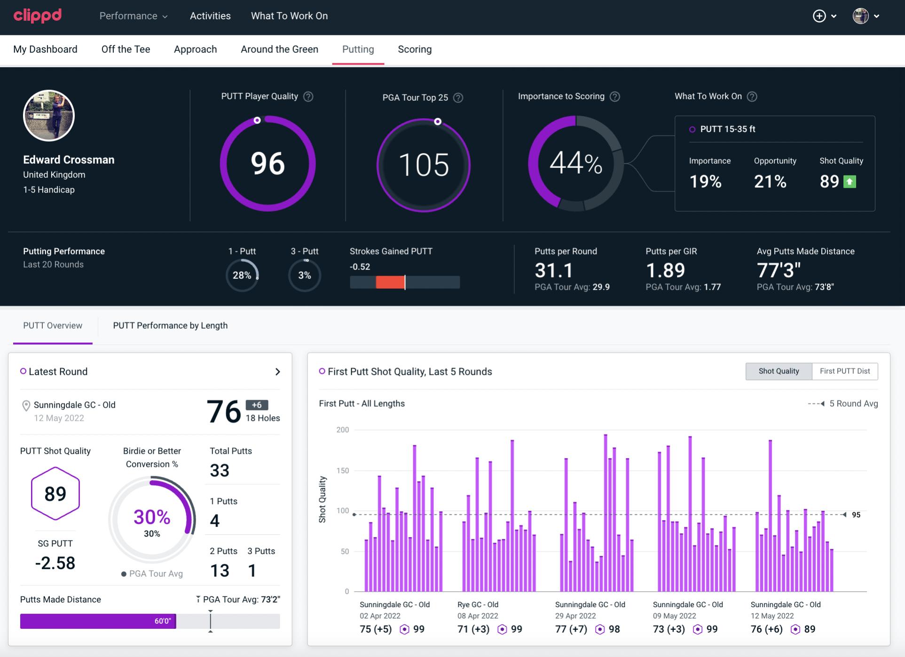905x657 pixels.
Task: Select the PUTT Performance by Length tab
Action: (x=170, y=325)
